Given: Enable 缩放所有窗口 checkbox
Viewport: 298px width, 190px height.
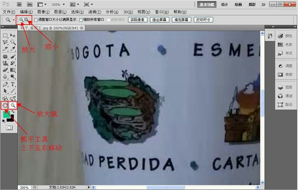Looking at the screenshot, I should 81,20.
